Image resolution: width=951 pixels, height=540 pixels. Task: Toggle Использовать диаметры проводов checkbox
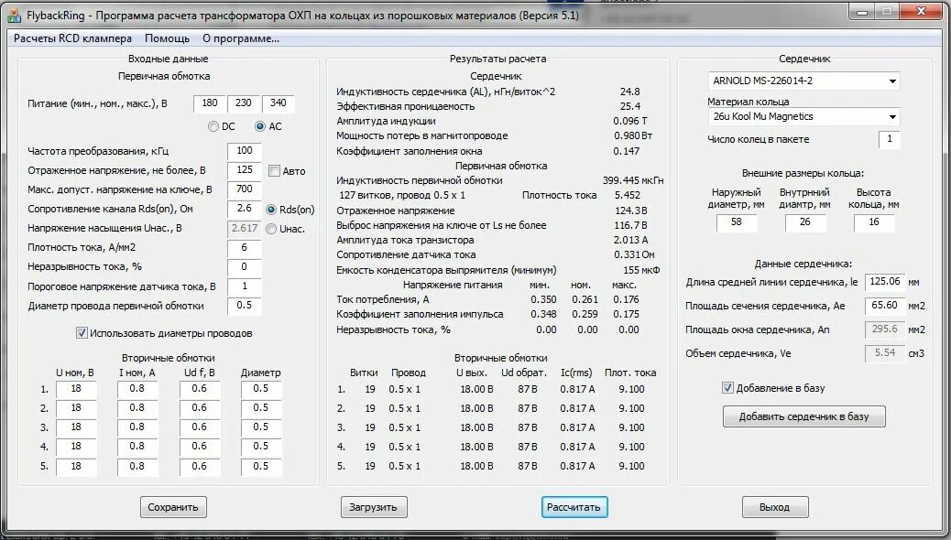click(82, 333)
